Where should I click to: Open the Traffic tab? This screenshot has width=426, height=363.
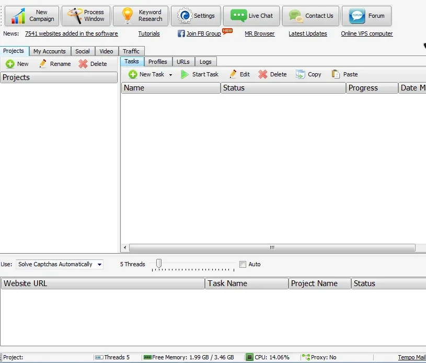coord(131,51)
